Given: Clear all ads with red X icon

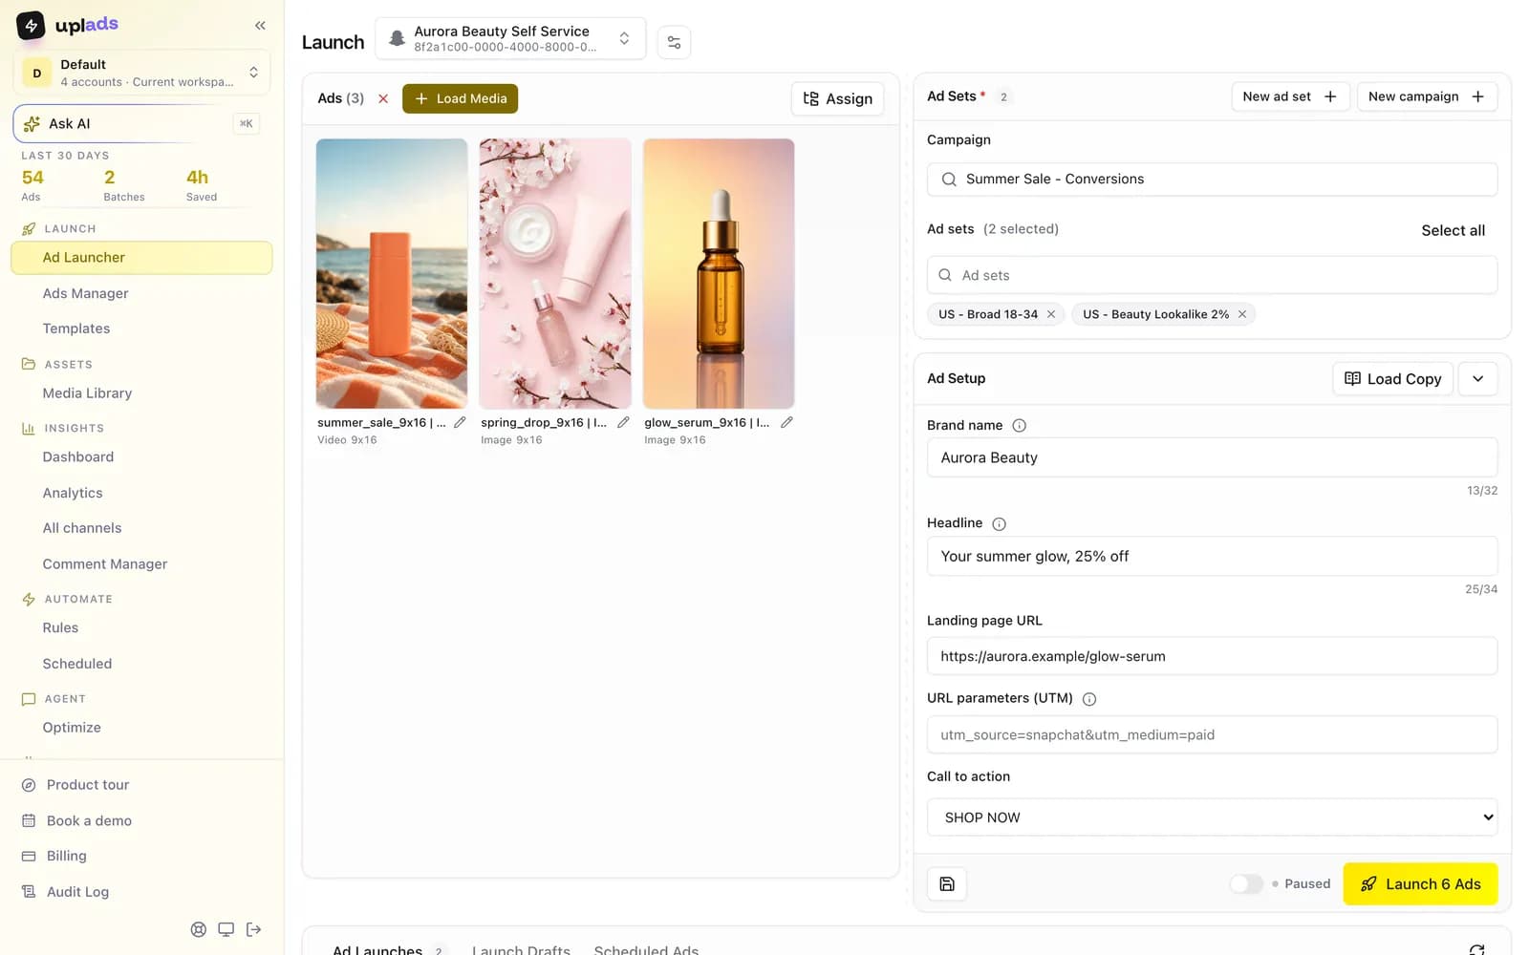Looking at the screenshot, I should 383,98.
